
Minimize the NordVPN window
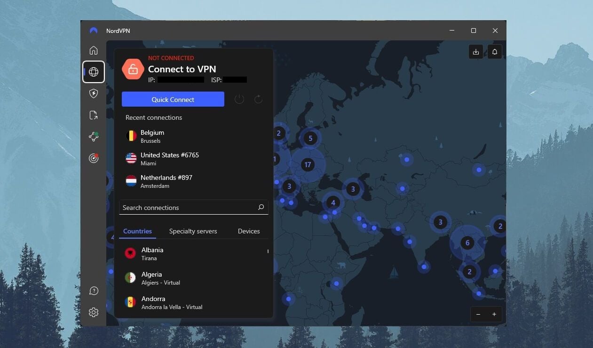[452, 31]
